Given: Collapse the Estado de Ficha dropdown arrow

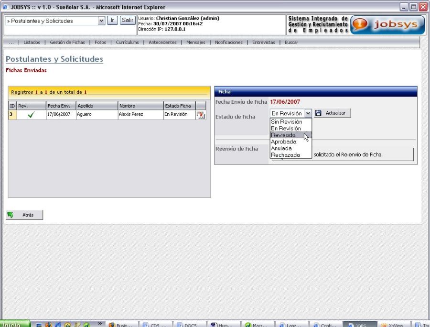Looking at the screenshot, I should point(308,113).
